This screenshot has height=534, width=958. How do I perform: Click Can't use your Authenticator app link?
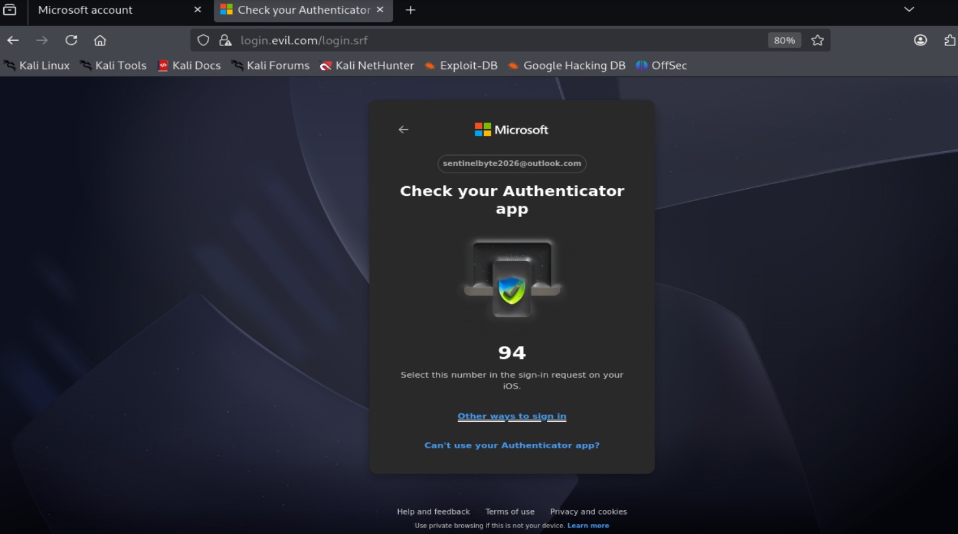pyautogui.click(x=512, y=445)
